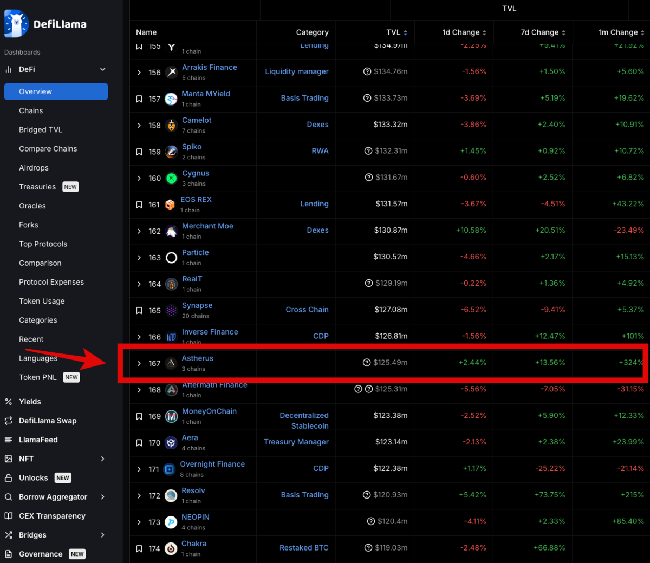The height and width of the screenshot is (563, 650).
Task: Bookmark the Spiko row
Action: [139, 152]
